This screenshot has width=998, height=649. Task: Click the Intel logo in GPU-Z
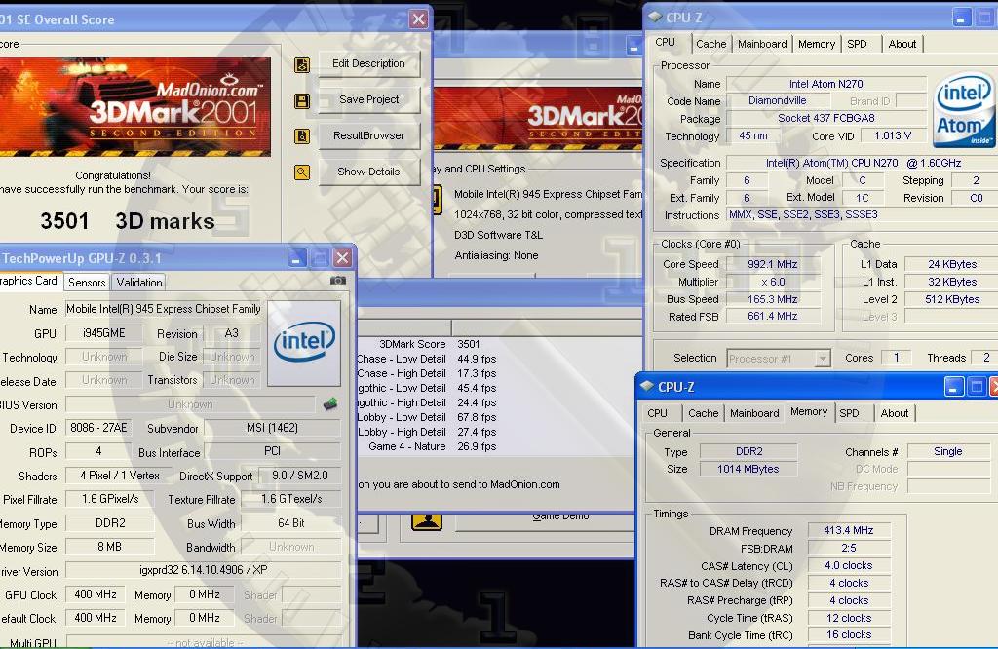(304, 342)
